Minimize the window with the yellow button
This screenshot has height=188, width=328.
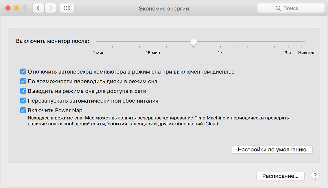pyautogui.click(x=16, y=8)
